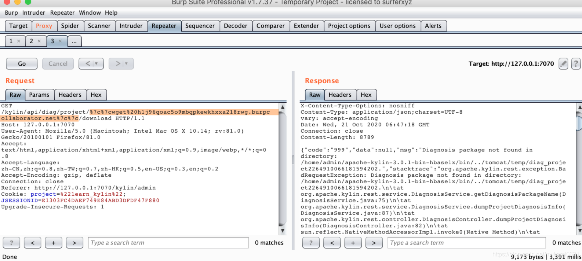Select Repeater request tab 3
The image size is (582, 261).
coord(52,41)
